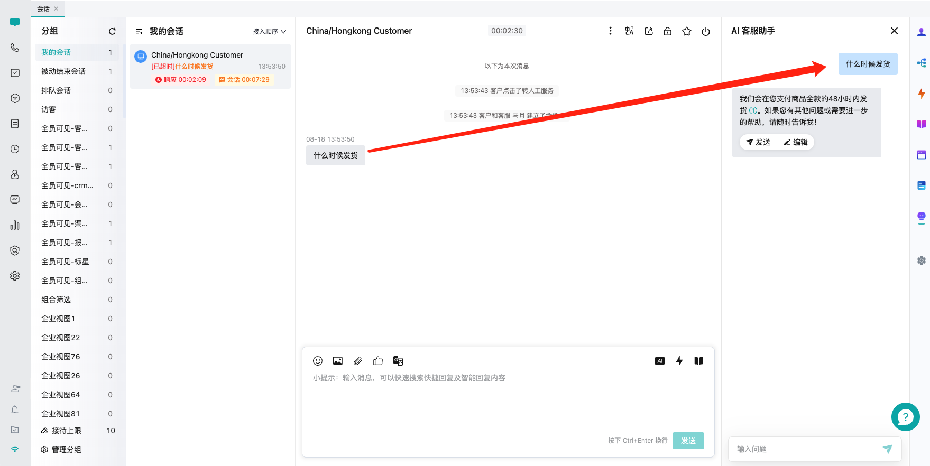
Task: Click the customer profile icon in right rail
Action: pyautogui.click(x=921, y=32)
